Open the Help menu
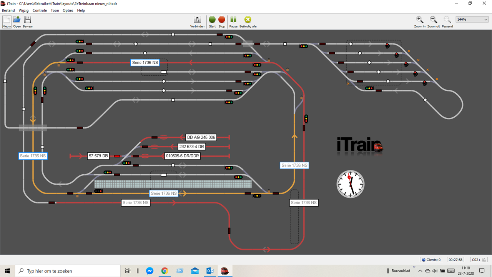492x277 pixels. pos(81,10)
